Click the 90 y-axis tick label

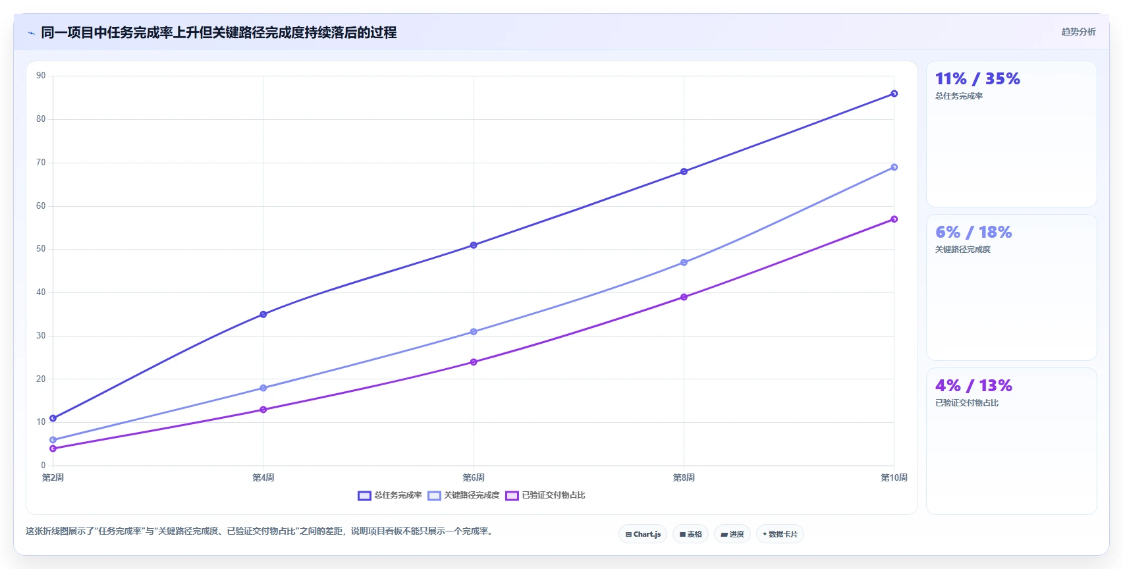pos(41,76)
